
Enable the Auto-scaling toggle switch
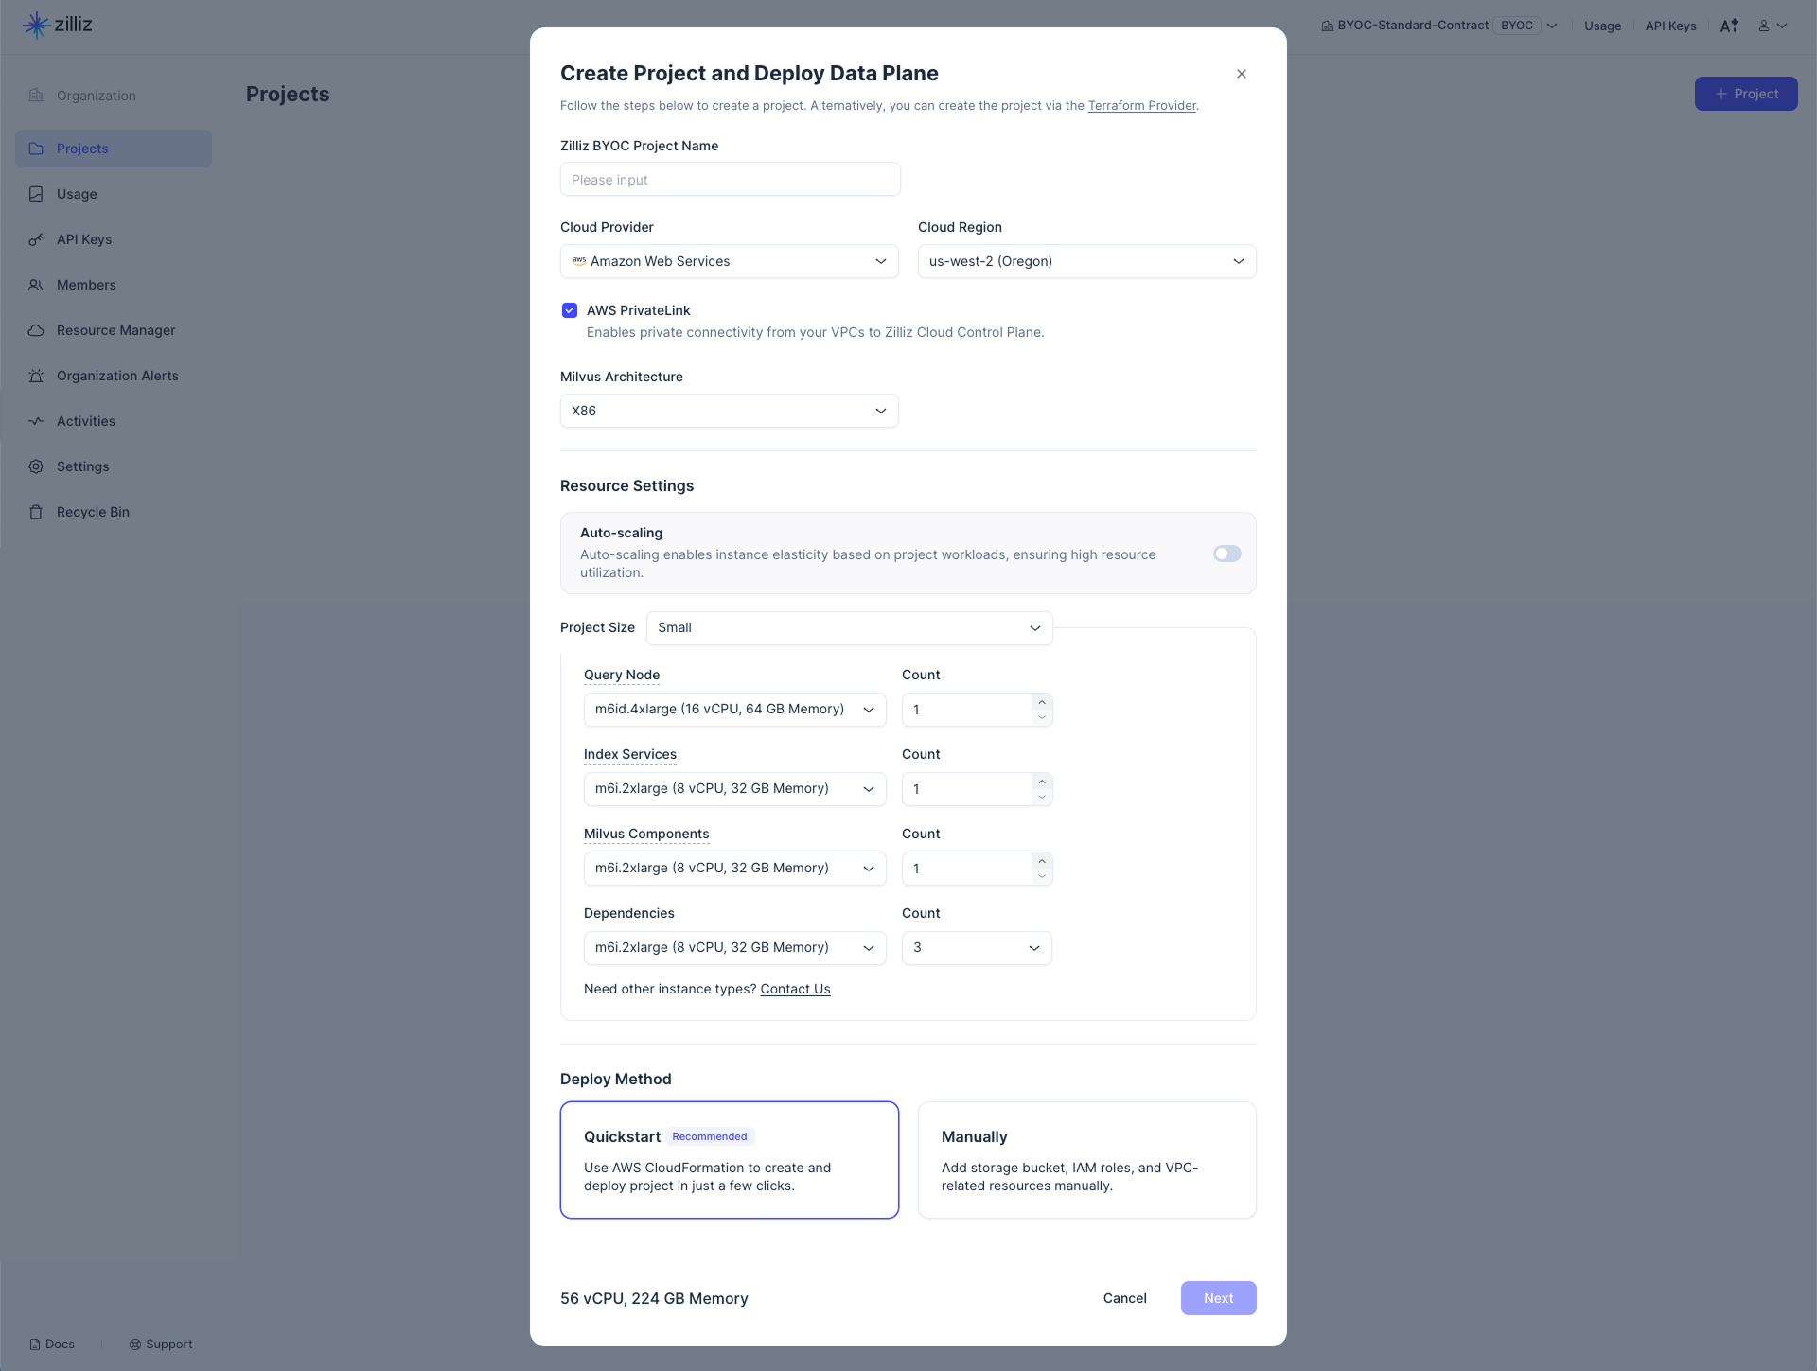[1226, 554]
